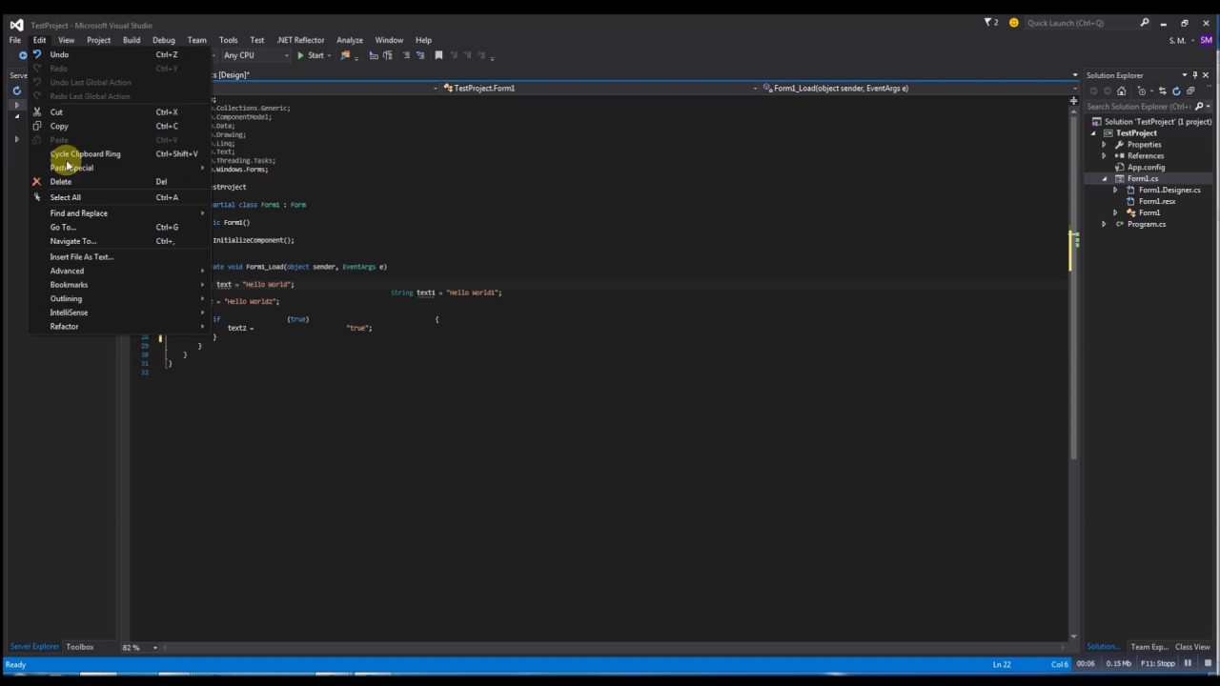The image size is (1220, 686).
Task: Click the recorder pause button
Action: (x=1188, y=664)
